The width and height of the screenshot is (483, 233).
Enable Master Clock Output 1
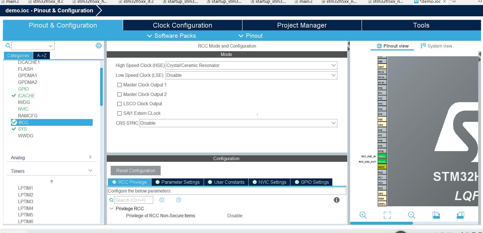coord(119,85)
